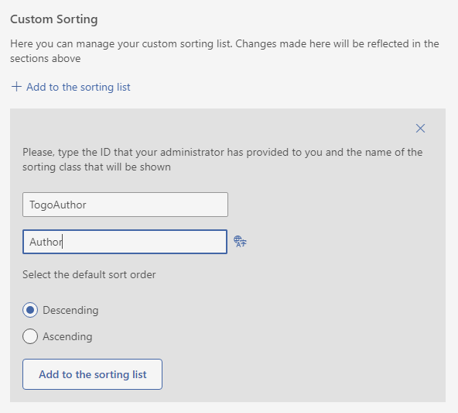Image resolution: width=458 pixels, height=413 pixels.
Task: Click the Descending label text
Action: (70, 310)
